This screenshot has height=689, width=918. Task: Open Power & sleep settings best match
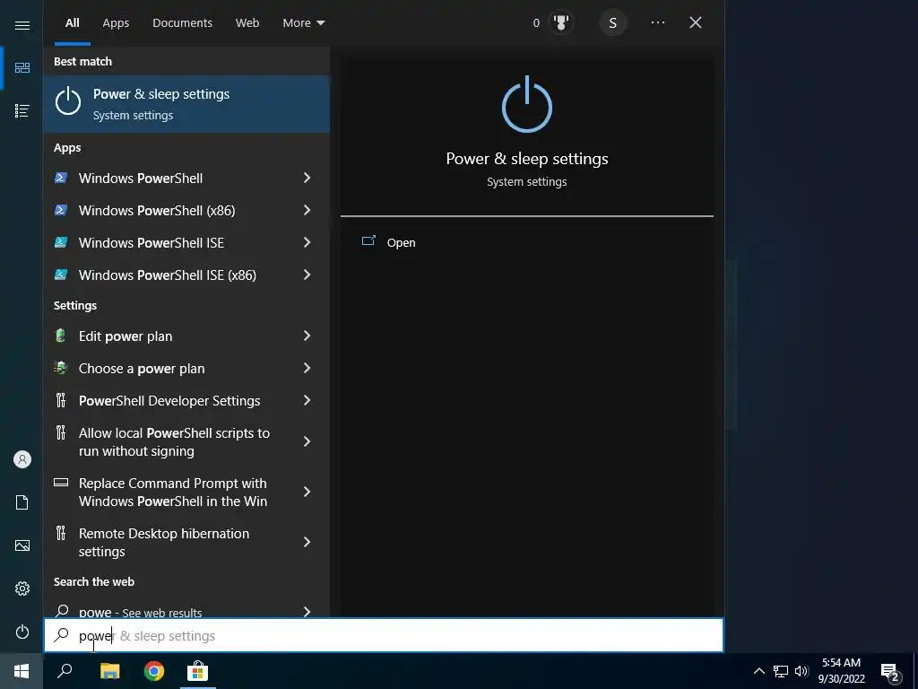point(186,104)
